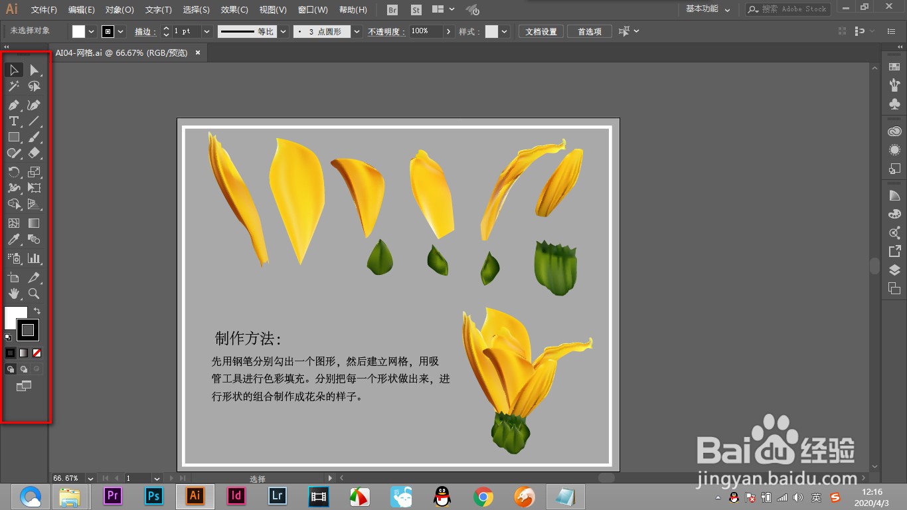Grab the Hand tool
This screenshot has width=907, height=510.
tap(13, 294)
